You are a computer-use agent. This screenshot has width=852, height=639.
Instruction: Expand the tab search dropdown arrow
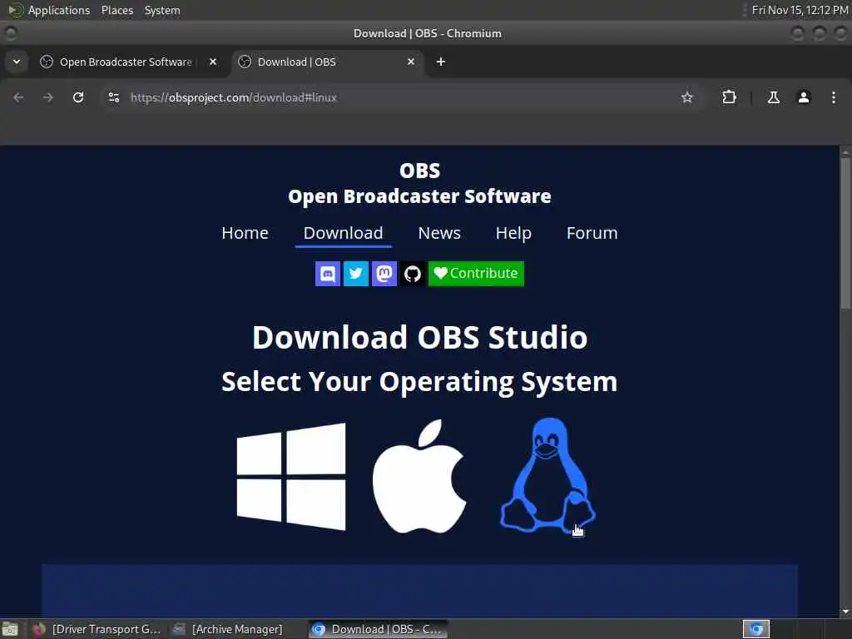[x=17, y=62]
